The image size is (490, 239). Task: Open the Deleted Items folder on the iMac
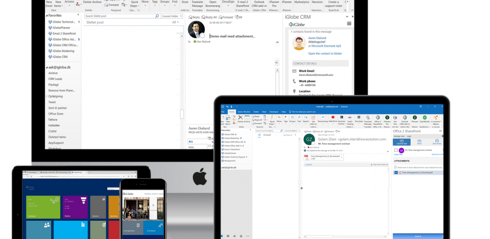[x=57, y=137]
